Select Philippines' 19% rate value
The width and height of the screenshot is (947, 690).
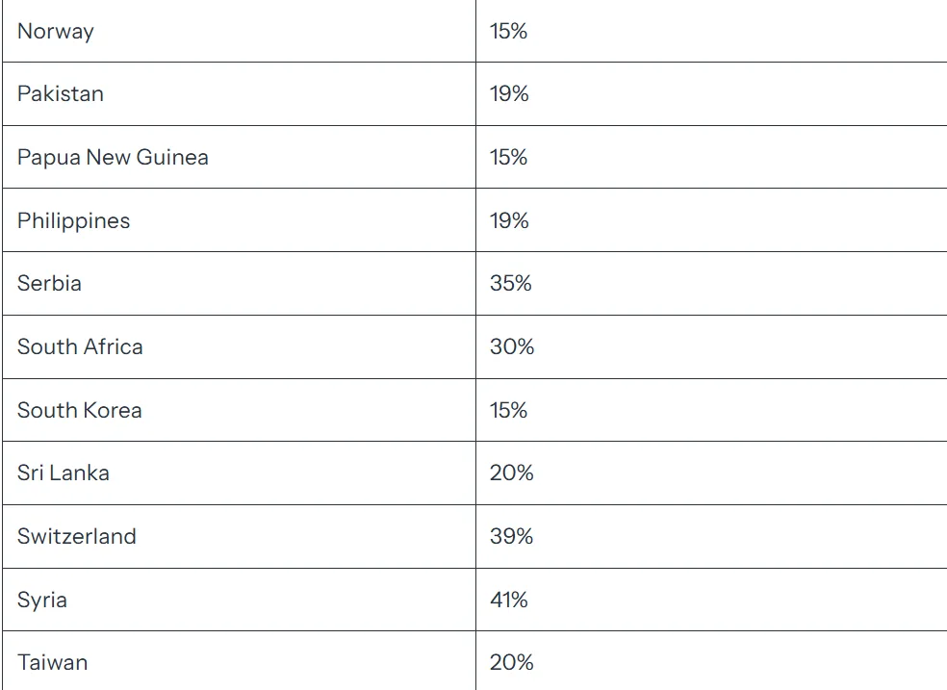click(509, 220)
